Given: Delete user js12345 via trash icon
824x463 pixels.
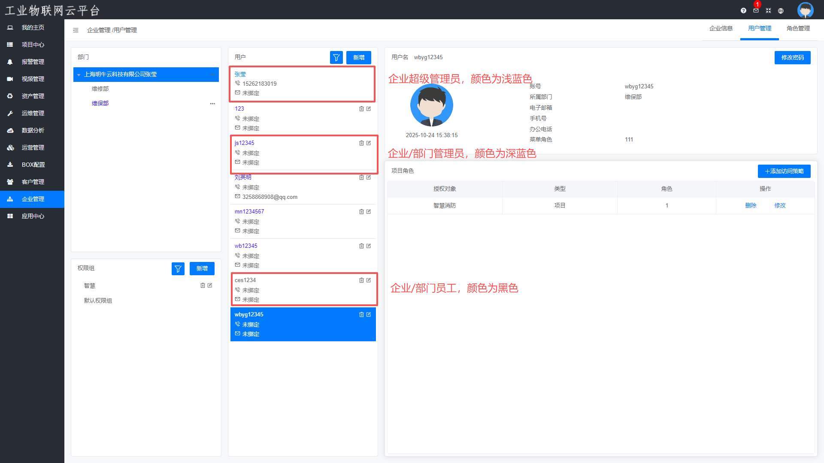Looking at the screenshot, I should coord(361,143).
